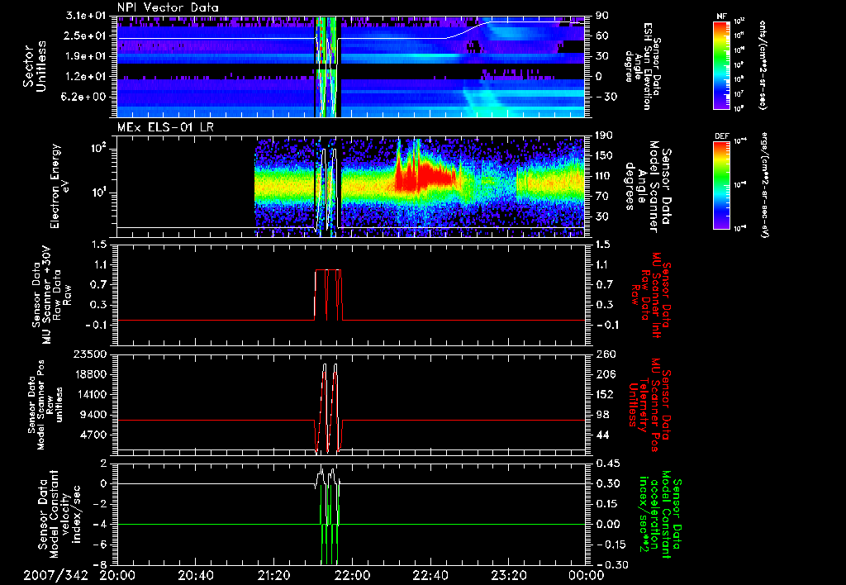Click the '260' telemetry tick value
This screenshot has height=585, width=846.
tap(606, 354)
